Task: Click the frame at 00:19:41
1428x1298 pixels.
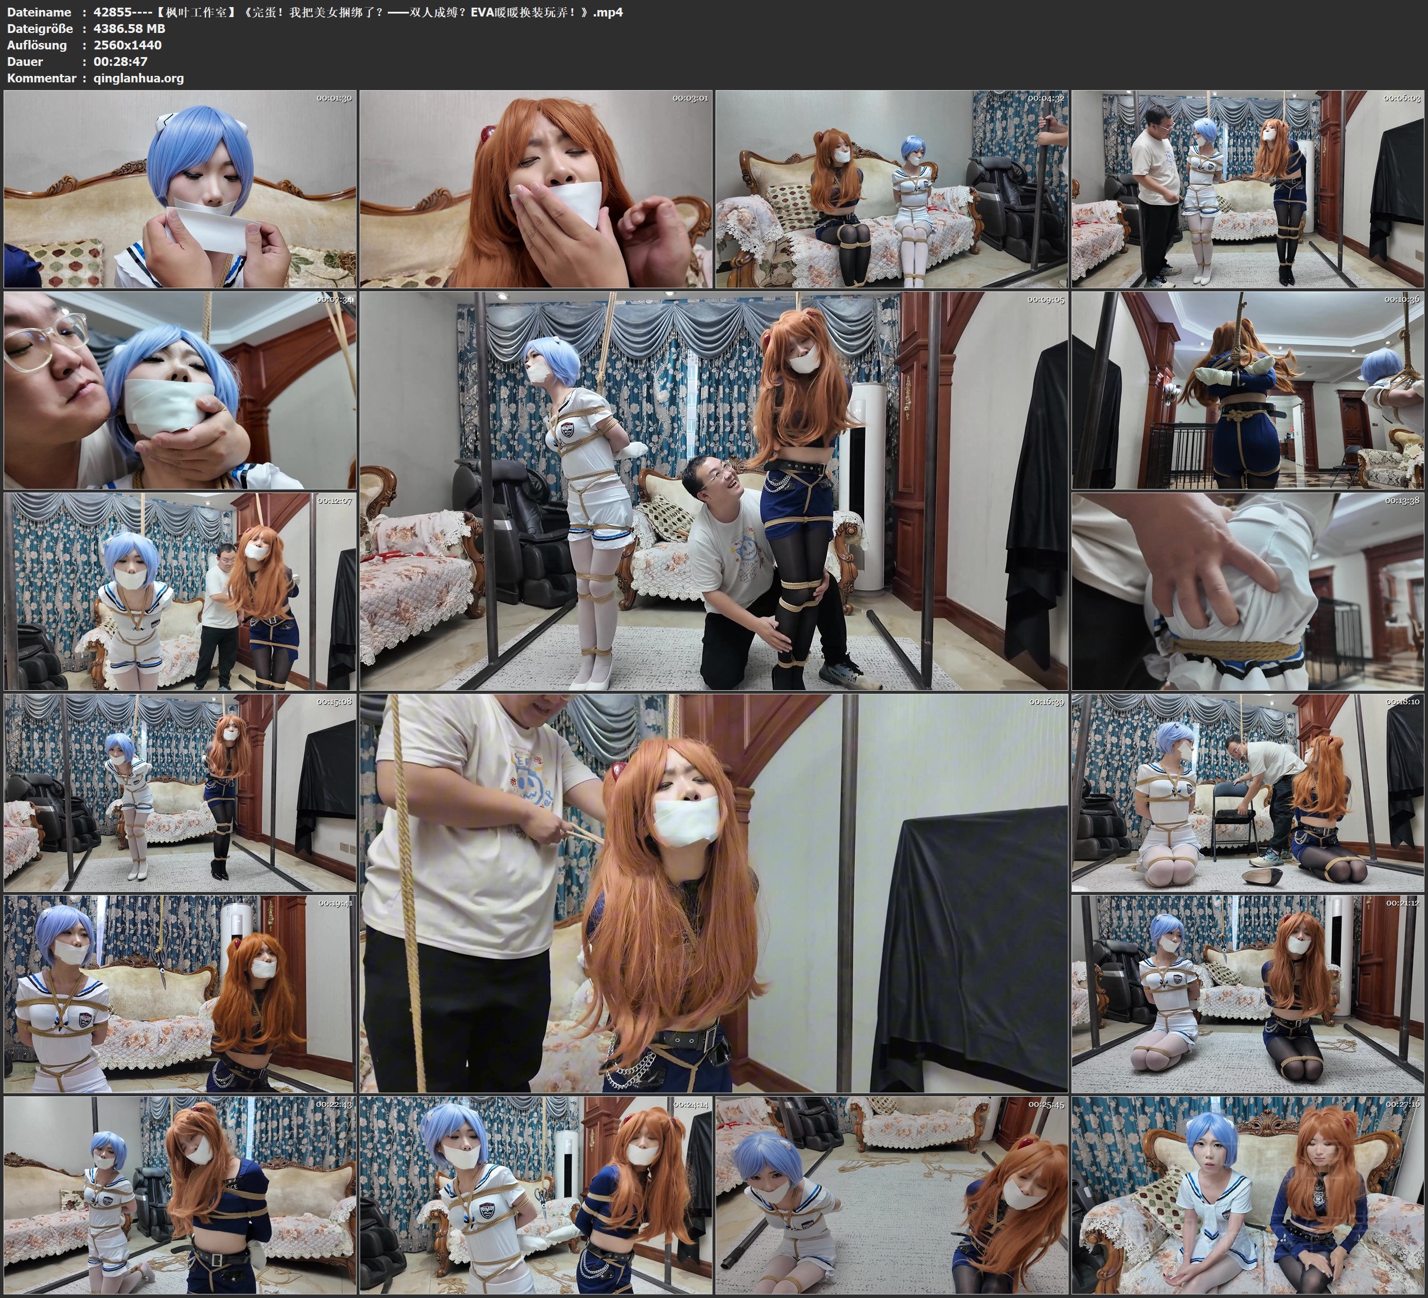Action: [x=180, y=994]
